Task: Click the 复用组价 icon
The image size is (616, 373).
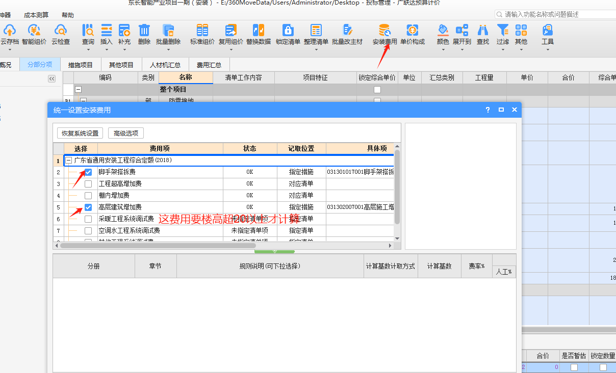Action: point(231,30)
